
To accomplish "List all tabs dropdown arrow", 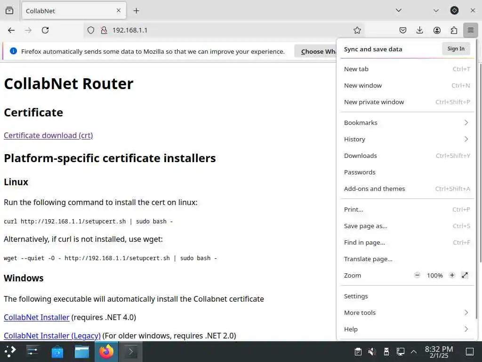I will [399, 10].
